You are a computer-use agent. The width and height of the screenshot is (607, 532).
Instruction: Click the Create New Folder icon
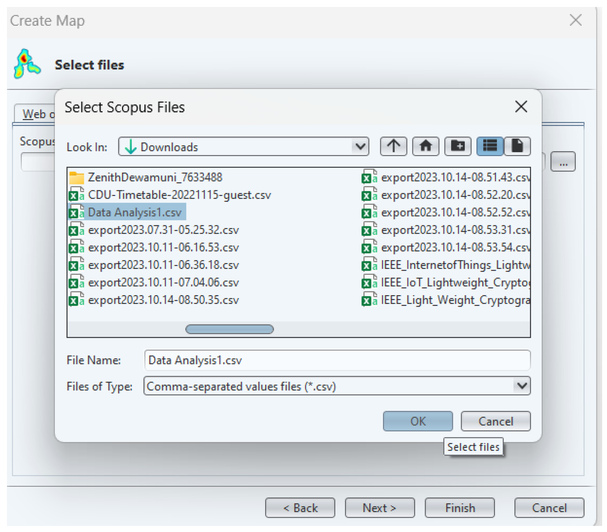[x=457, y=146]
